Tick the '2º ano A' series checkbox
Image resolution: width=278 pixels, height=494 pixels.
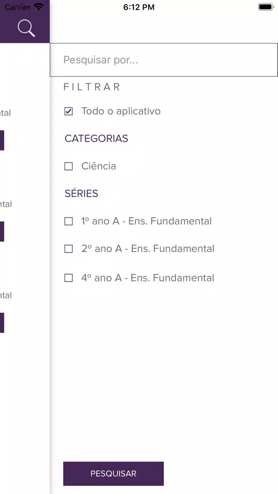pos(68,249)
